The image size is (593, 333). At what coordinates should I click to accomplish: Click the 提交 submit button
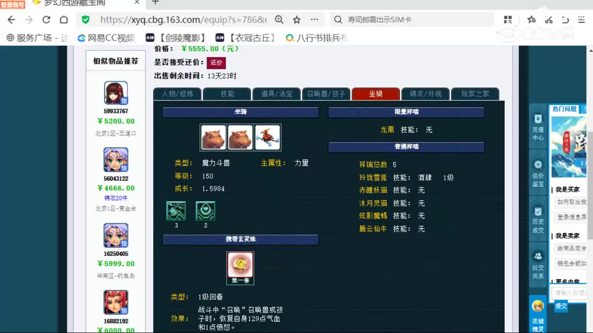pos(561,306)
